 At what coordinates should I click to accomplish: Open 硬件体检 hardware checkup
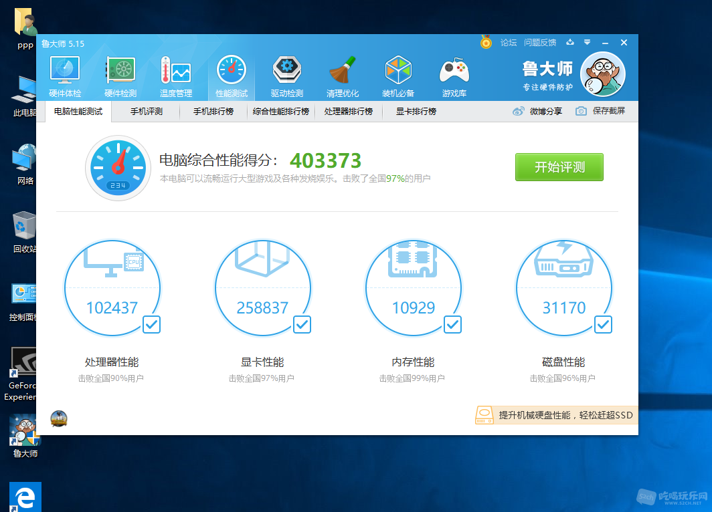click(65, 77)
